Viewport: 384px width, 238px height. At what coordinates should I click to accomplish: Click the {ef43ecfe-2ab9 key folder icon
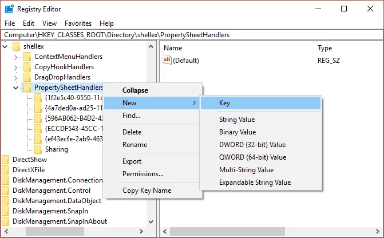[x=38, y=139]
